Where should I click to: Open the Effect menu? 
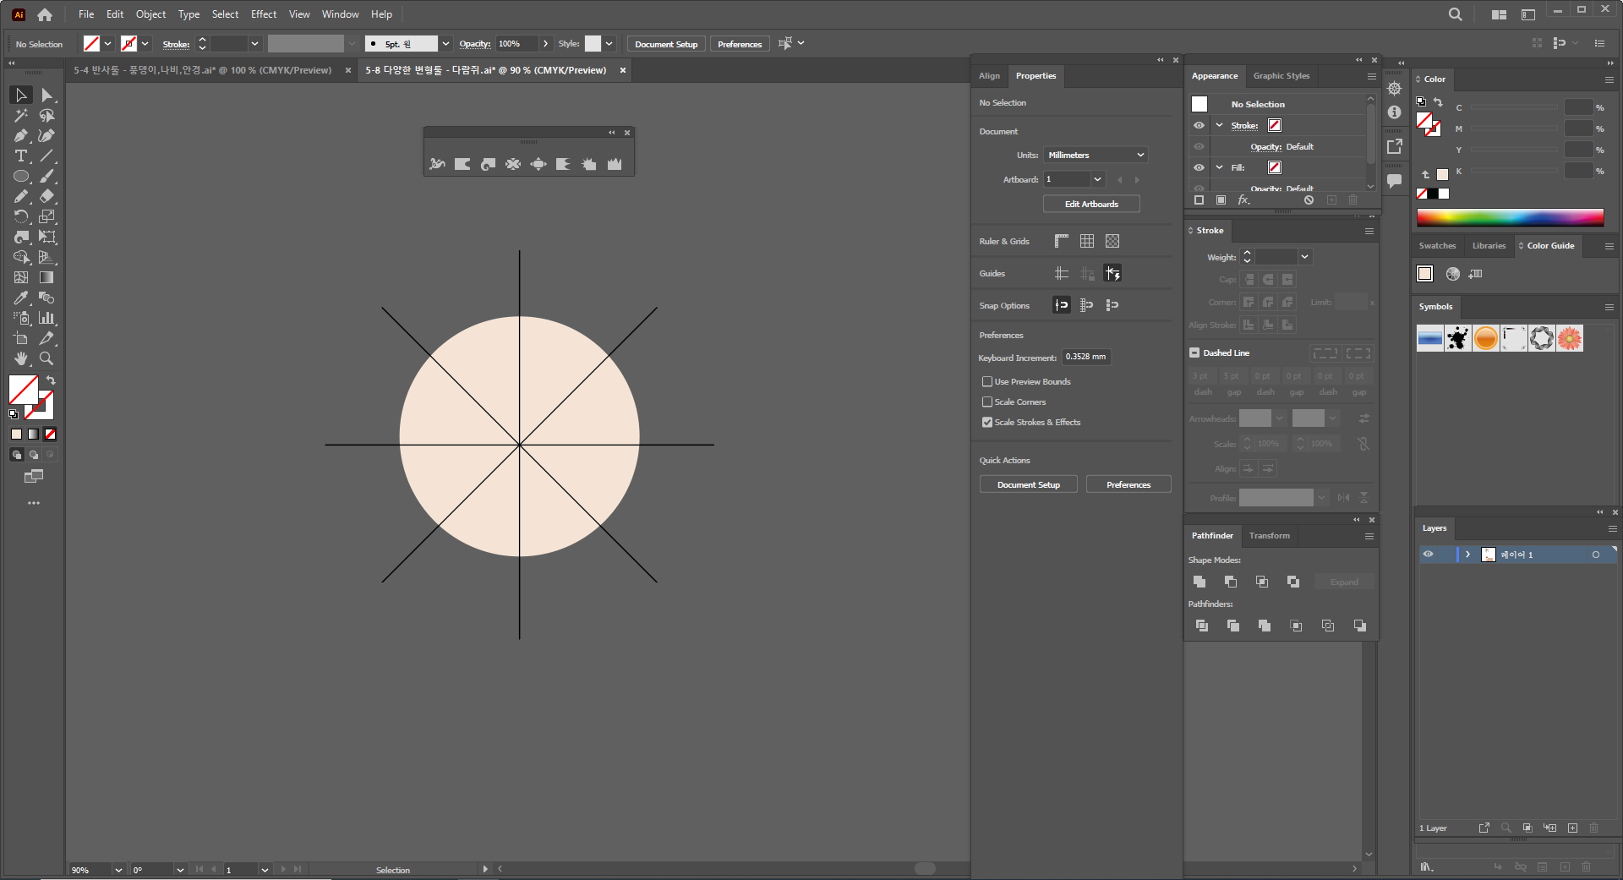(x=264, y=14)
